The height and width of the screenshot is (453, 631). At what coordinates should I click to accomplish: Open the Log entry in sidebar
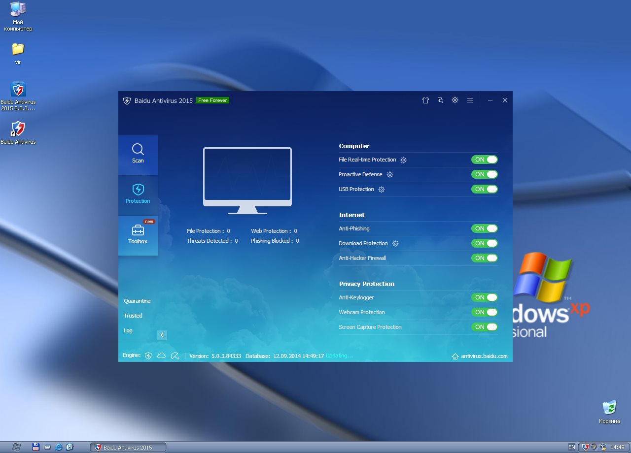(x=128, y=330)
